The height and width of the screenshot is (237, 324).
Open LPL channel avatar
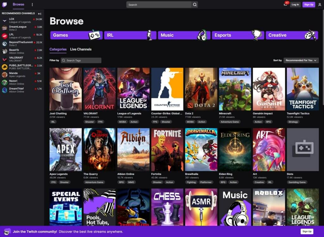point(4,36)
